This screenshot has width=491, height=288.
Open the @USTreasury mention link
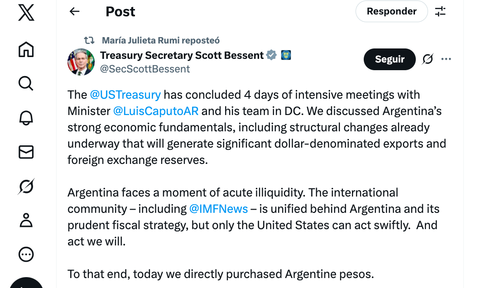tap(125, 95)
